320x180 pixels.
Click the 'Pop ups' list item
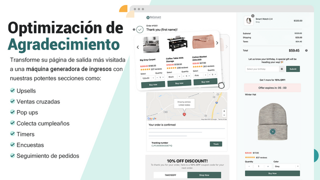click(x=27, y=112)
